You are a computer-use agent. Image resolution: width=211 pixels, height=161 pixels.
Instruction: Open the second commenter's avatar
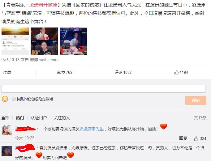click(x=7, y=151)
